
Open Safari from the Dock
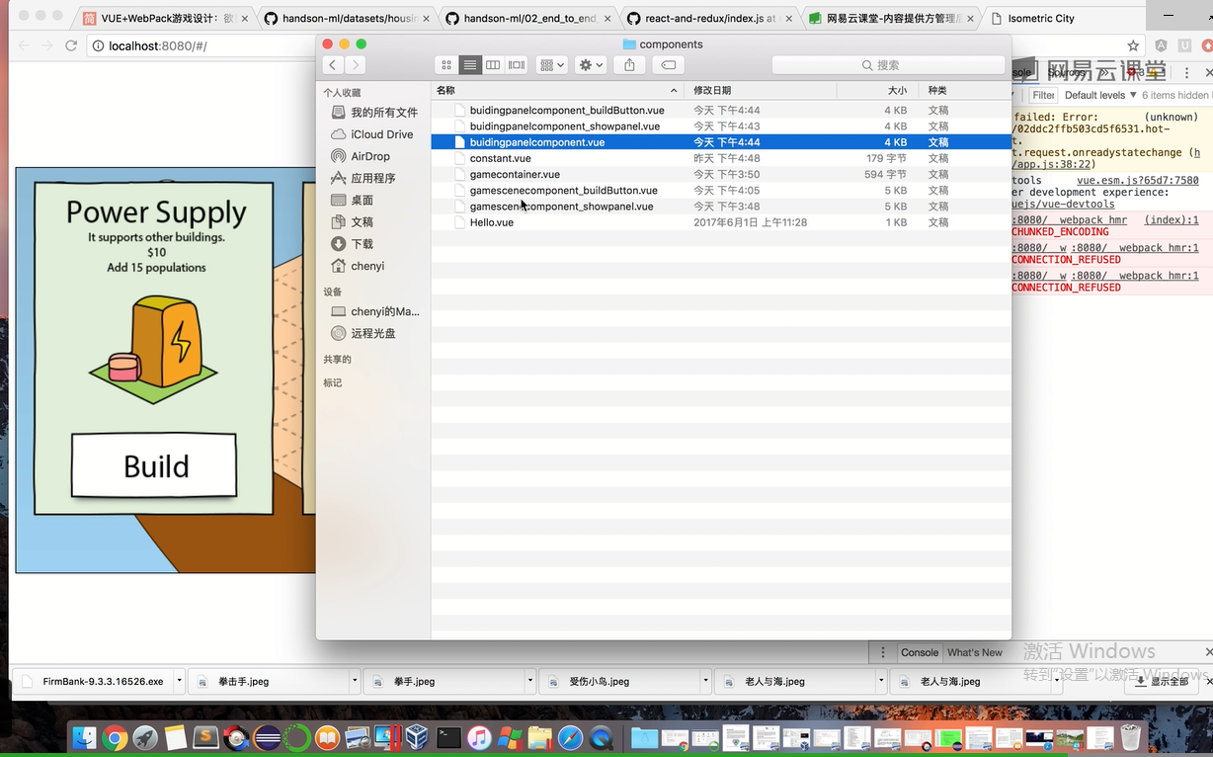(570, 737)
